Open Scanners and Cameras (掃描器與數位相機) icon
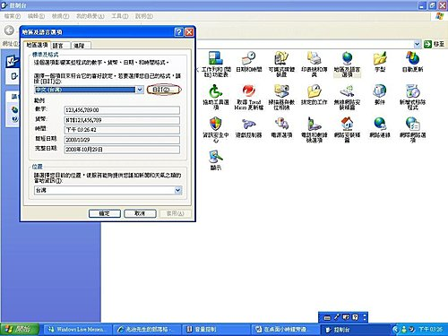Viewport: 448px width, 336px height. [x=281, y=97]
